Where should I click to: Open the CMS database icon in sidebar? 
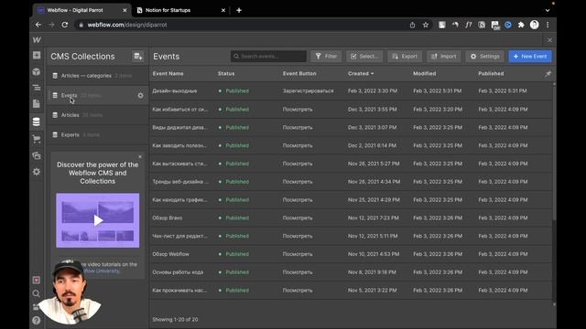coord(37,122)
